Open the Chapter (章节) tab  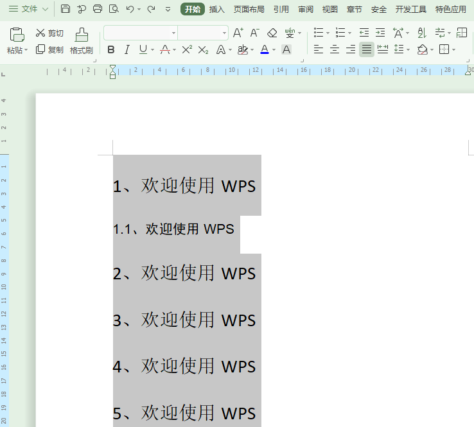(x=355, y=10)
